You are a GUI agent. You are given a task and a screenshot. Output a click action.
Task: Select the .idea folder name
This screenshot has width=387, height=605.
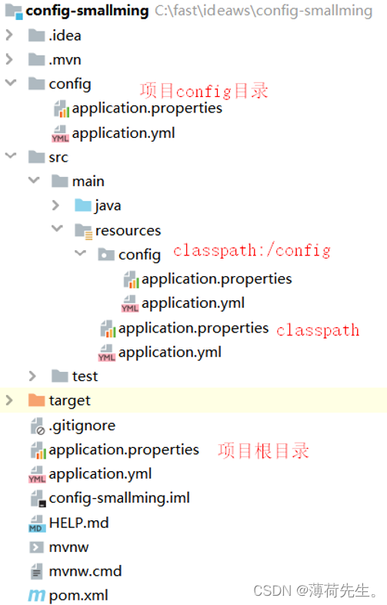65,35
